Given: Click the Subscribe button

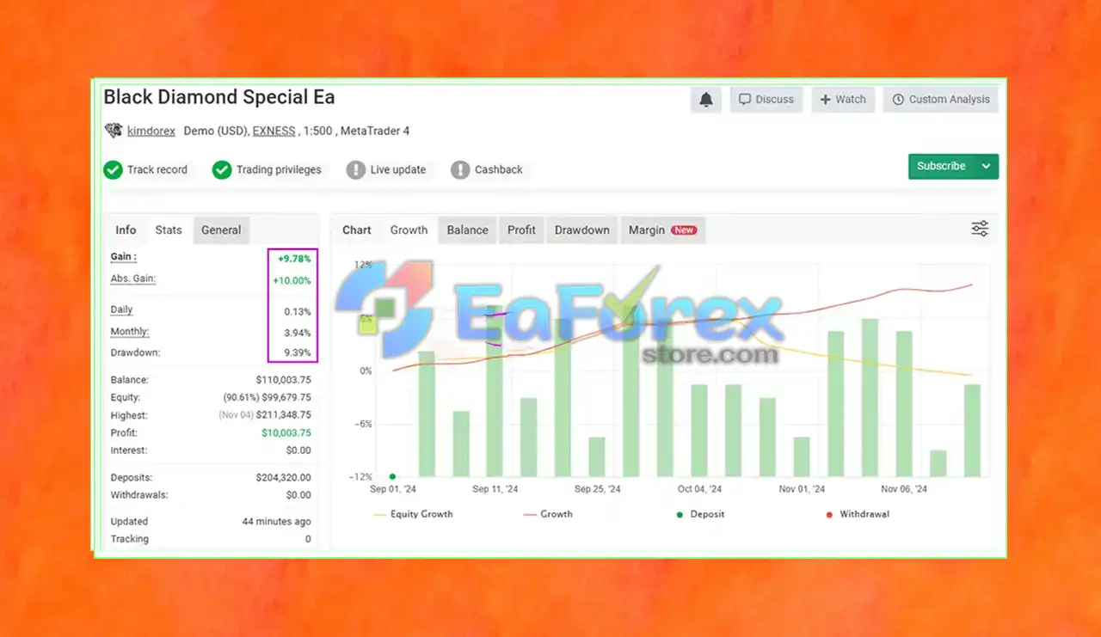Looking at the screenshot, I should click(x=941, y=166).
